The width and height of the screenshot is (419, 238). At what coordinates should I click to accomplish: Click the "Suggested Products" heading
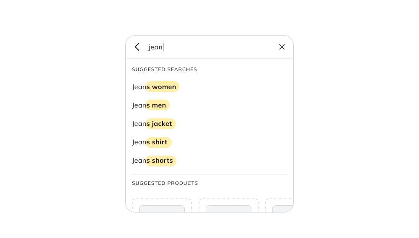(165, 183)
